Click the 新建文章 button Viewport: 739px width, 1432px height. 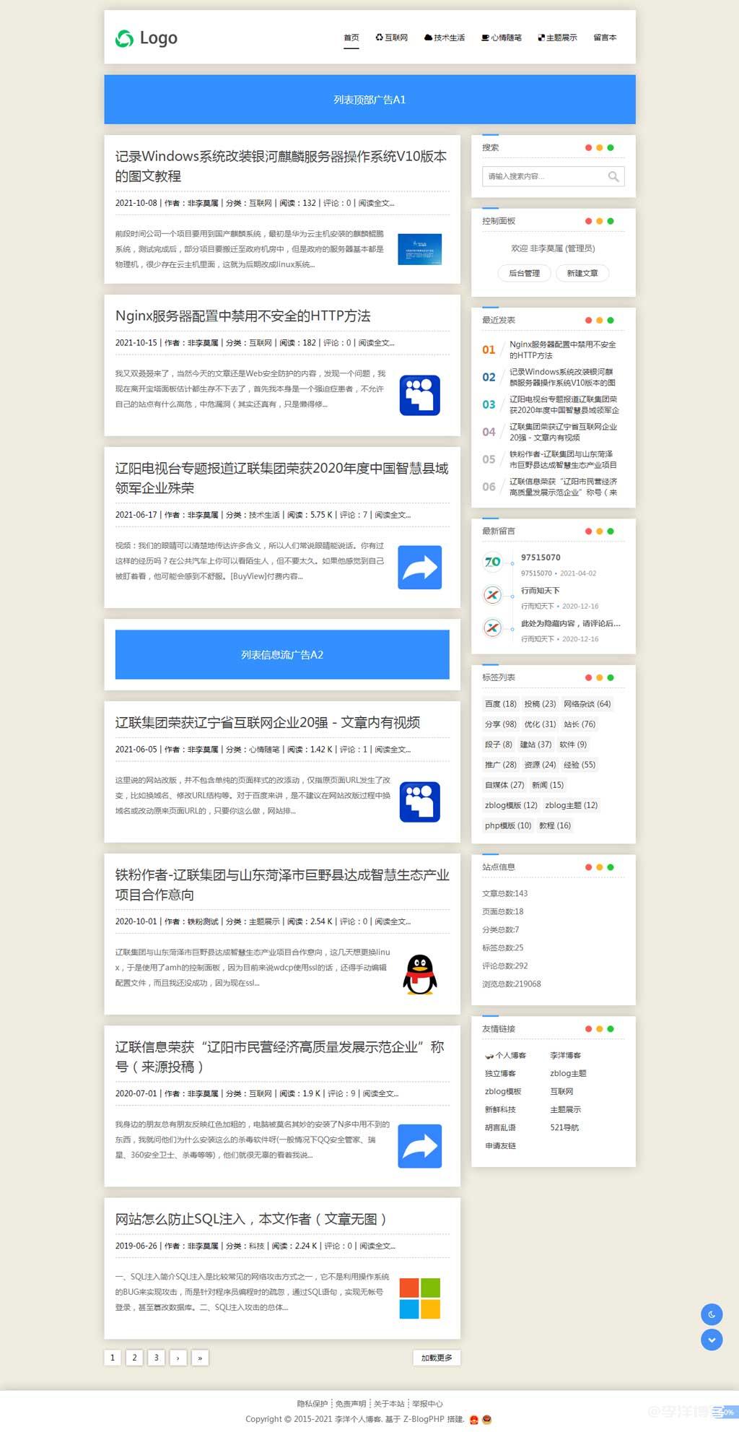tap(582, 273)
